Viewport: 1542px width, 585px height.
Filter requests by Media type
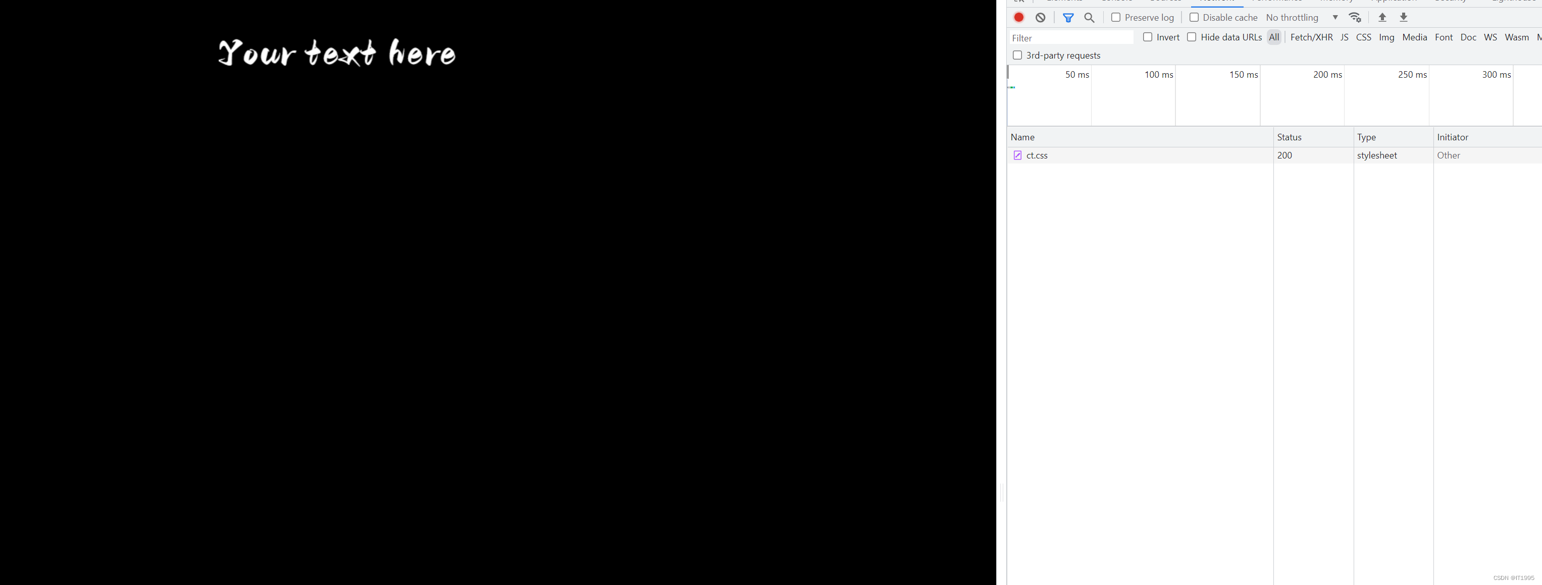coord(1414,37)
